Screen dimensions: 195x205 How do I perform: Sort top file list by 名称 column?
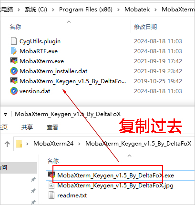tap(15, 27)
